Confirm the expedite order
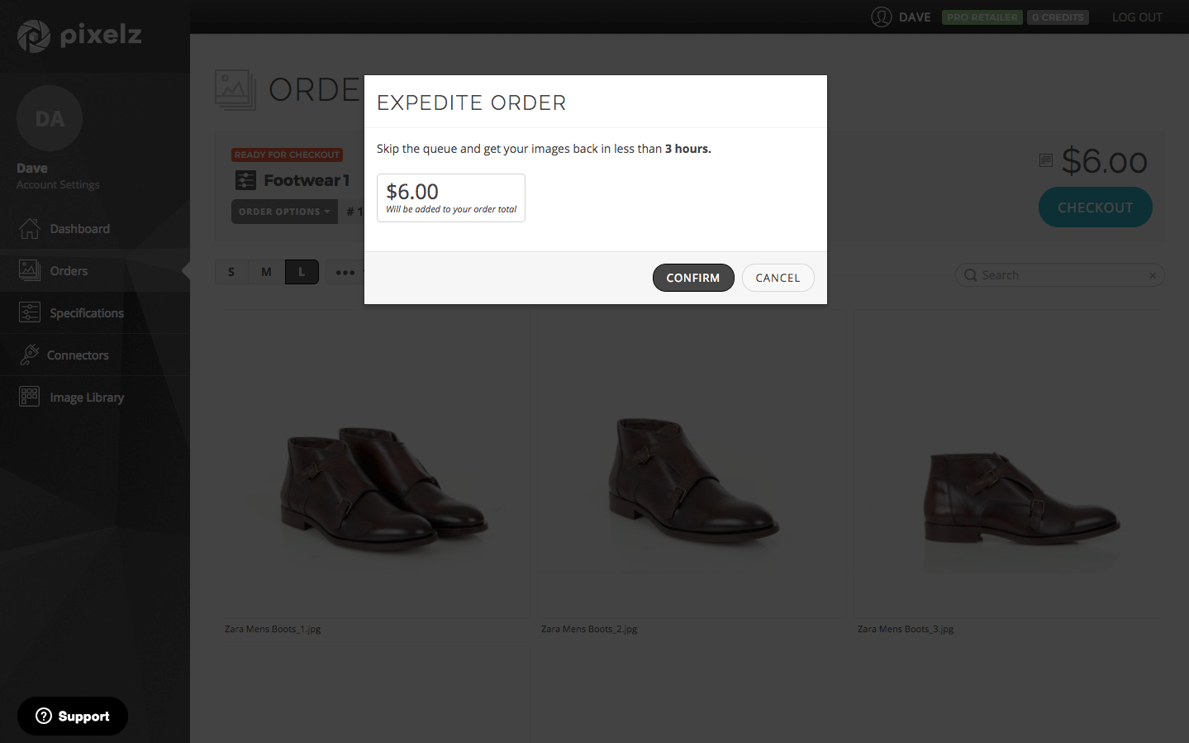 pyautogui.click(x=692, y=278)
